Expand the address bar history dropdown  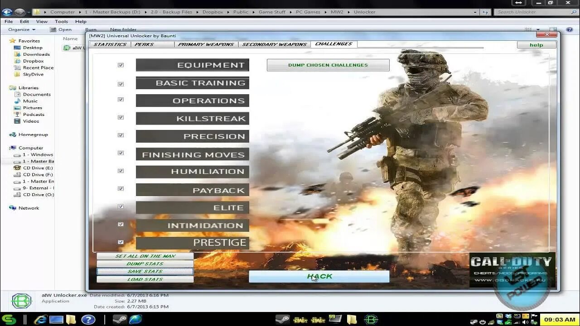coord(475,12)
